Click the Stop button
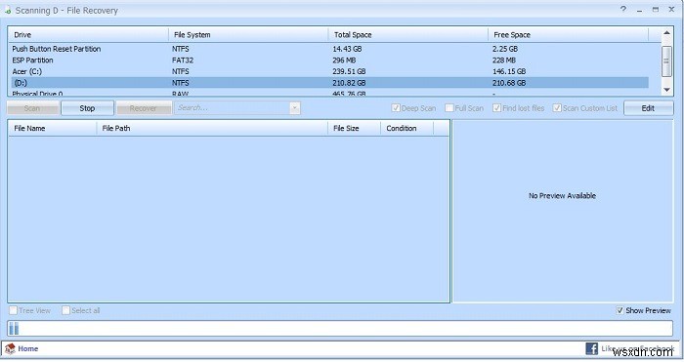Viewport: 684px width, 362px height. coord(87,108)
